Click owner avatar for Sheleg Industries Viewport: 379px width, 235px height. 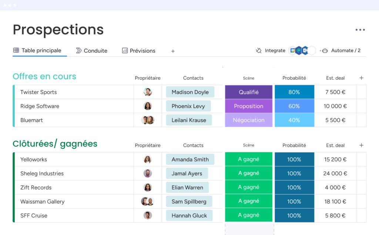pos(147,173)
